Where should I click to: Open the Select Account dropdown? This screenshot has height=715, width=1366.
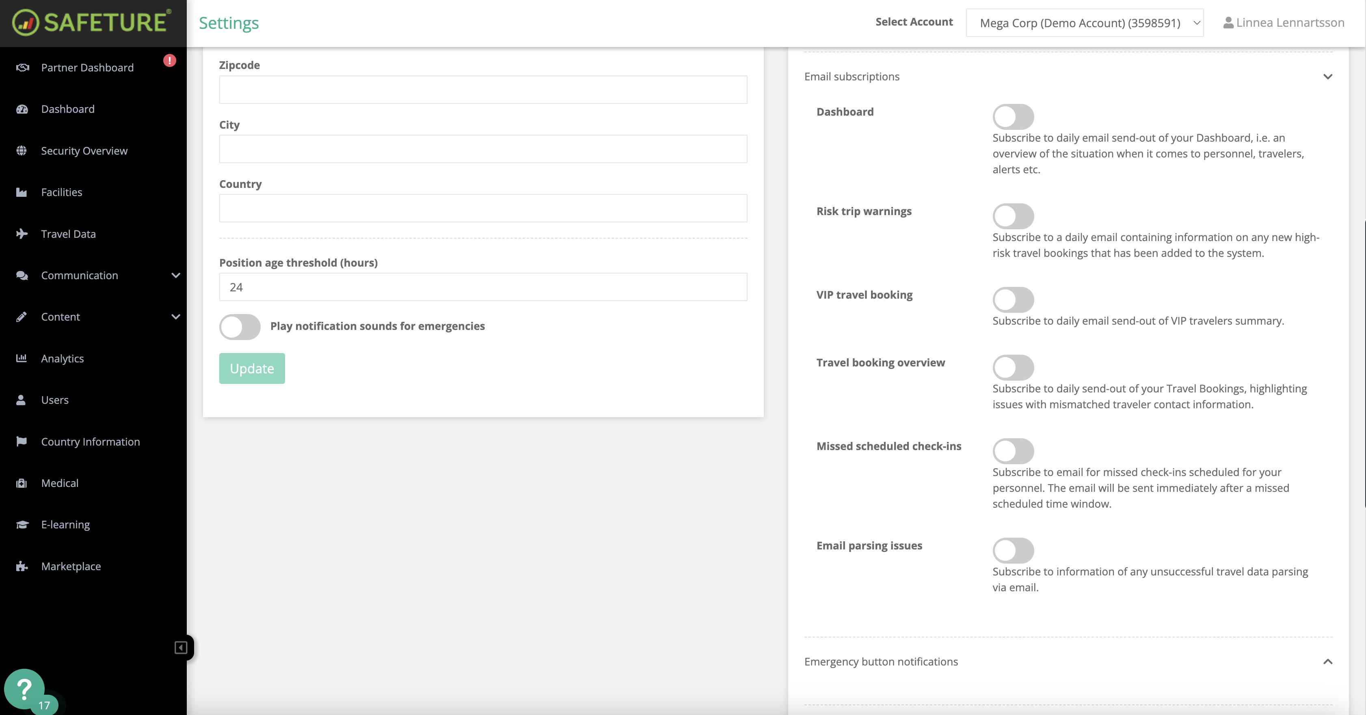tap(1085, 23)
